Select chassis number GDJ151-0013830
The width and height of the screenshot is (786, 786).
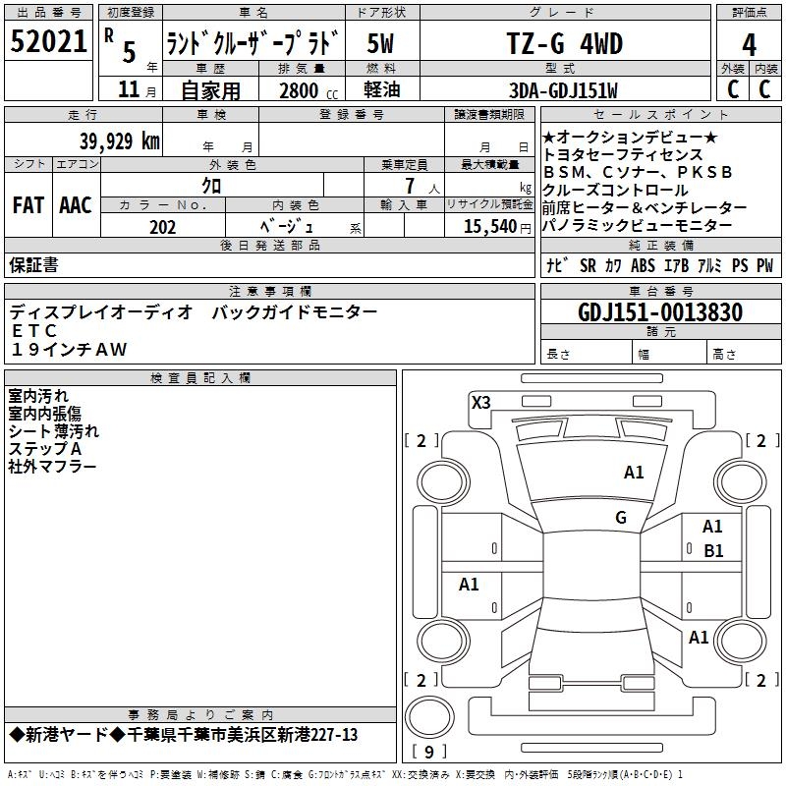click(x=659, y=312)
